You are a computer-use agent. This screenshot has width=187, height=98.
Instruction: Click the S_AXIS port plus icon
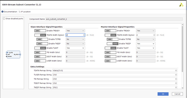pos(8,53)
